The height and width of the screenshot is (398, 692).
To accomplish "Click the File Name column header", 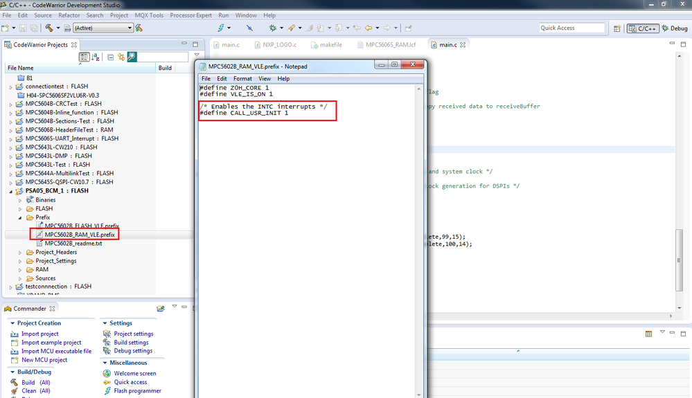I will click(x=80, y=68).
